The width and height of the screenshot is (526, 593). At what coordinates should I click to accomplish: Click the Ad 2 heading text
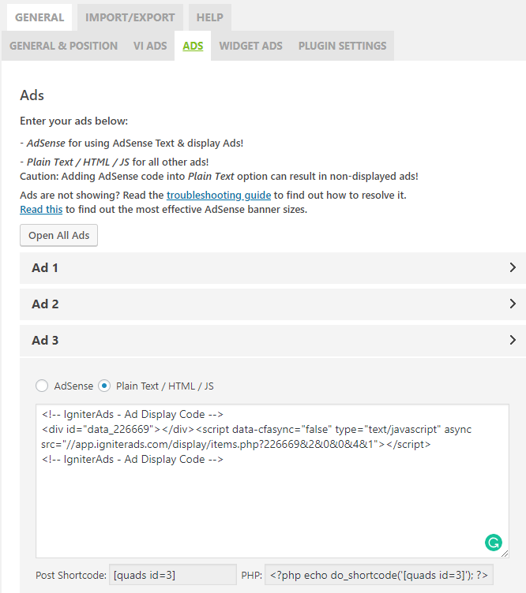[45, 304]
